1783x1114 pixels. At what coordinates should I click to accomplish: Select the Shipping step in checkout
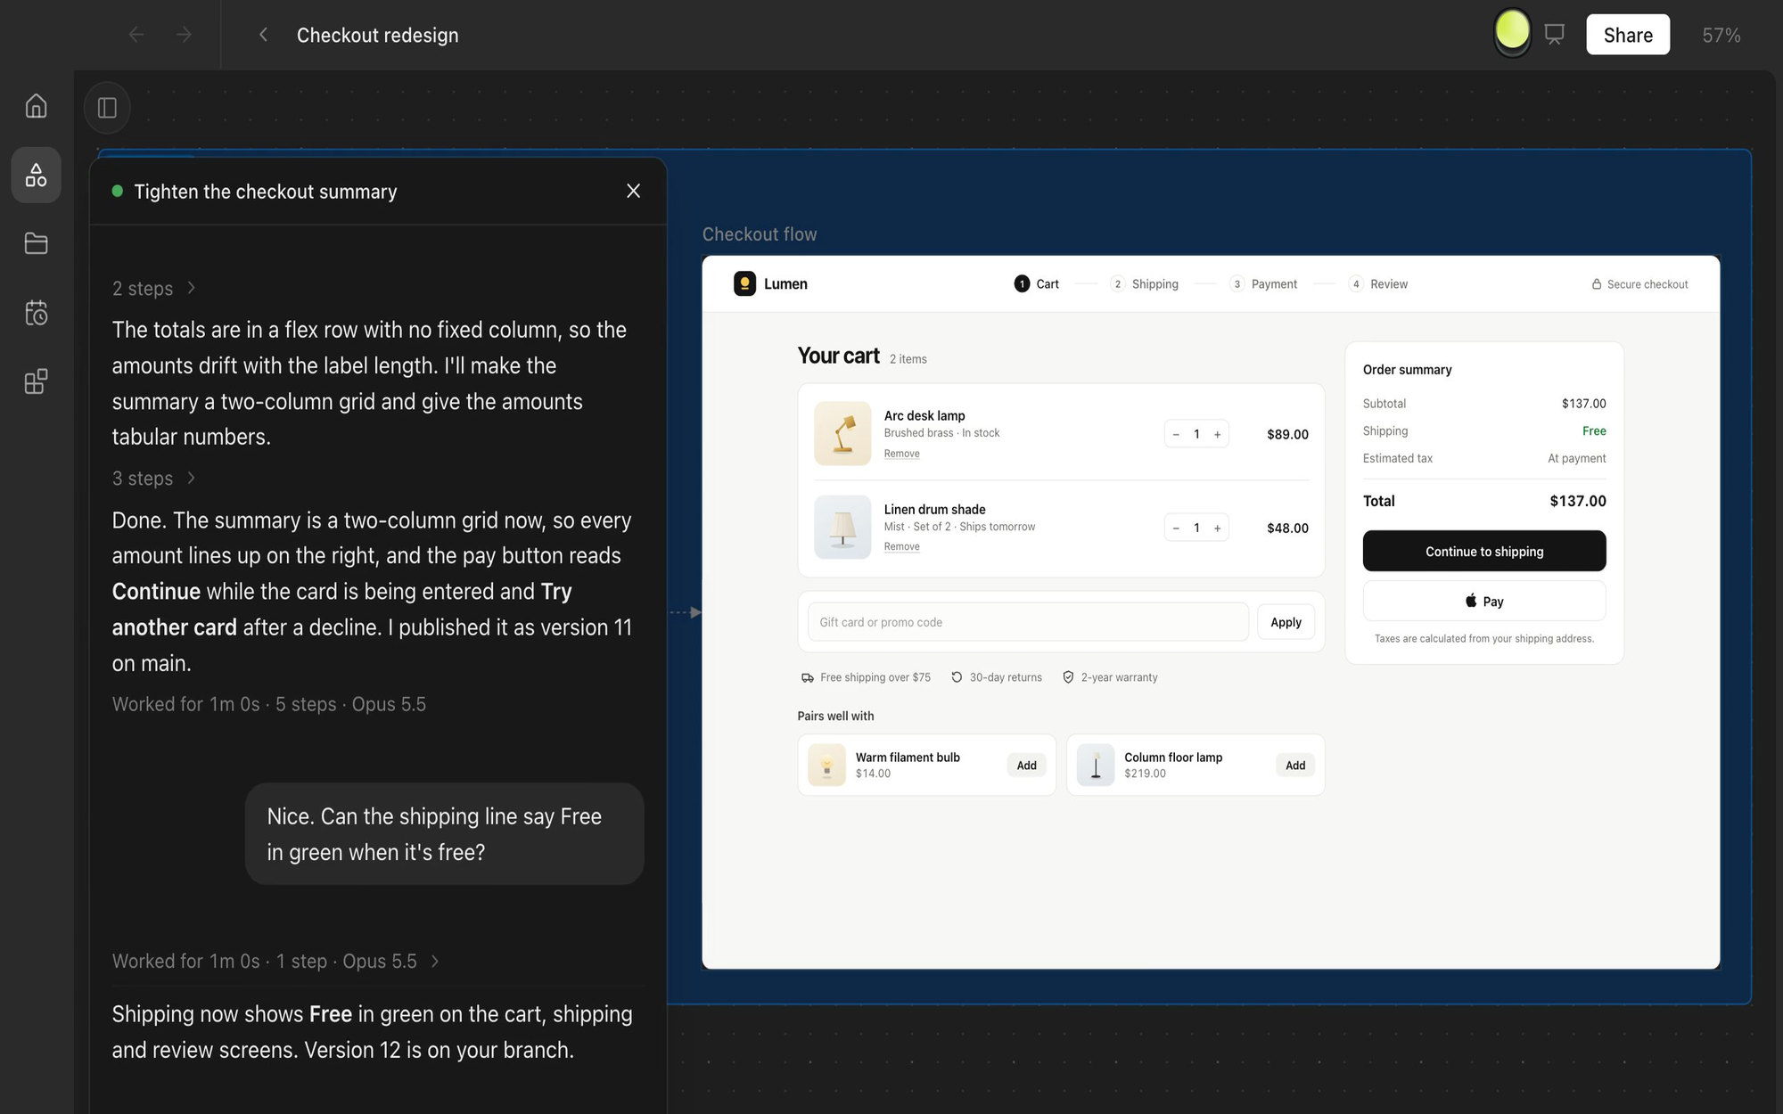coord(1145,284)
